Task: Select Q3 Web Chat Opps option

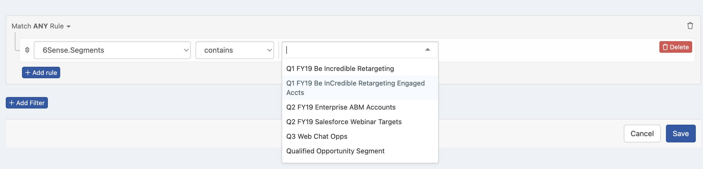Action: 317,136
